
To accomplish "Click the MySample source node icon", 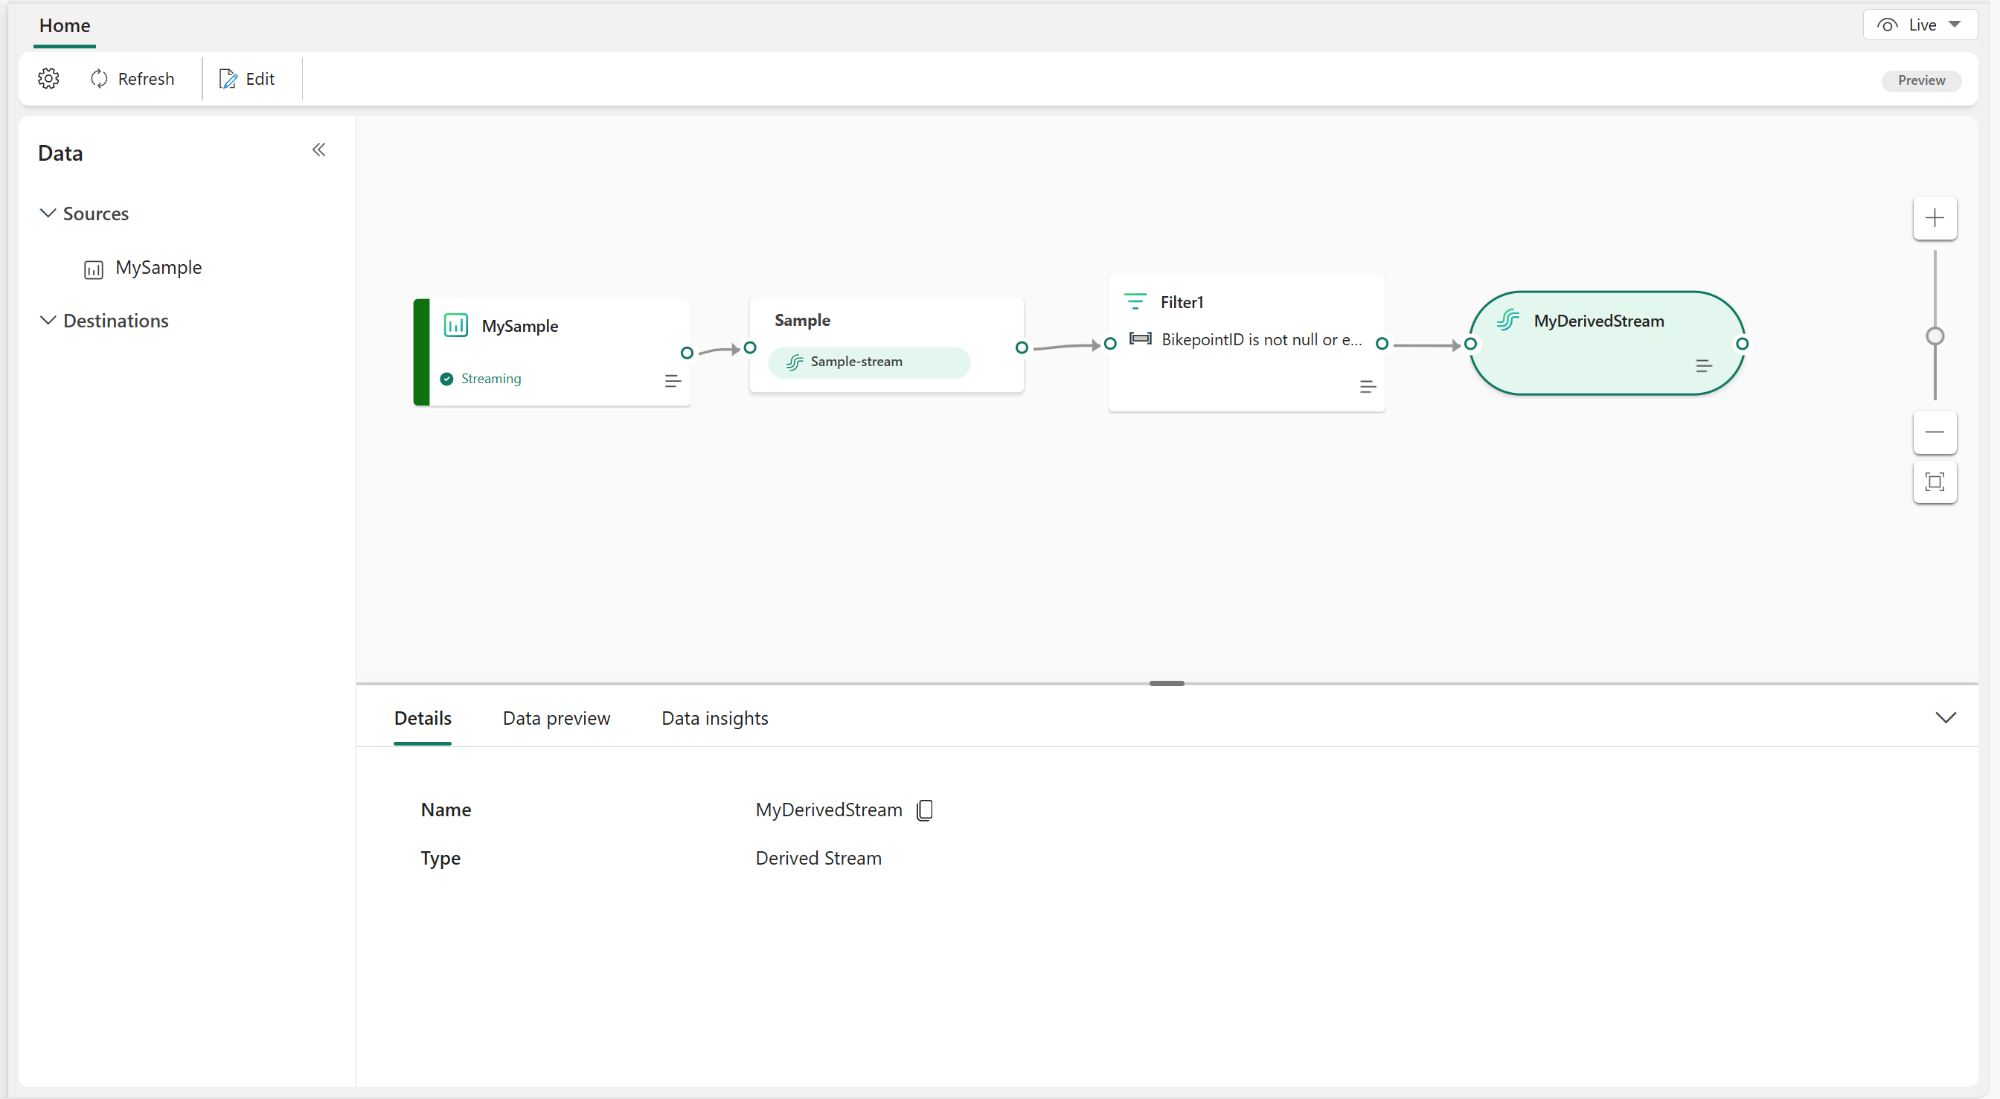I will point(456,325).
